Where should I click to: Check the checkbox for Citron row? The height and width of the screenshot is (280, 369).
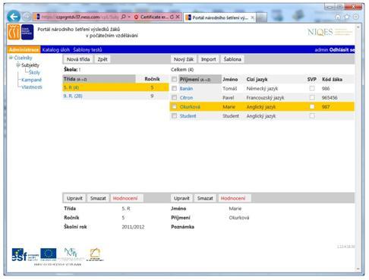pos(174,97)
